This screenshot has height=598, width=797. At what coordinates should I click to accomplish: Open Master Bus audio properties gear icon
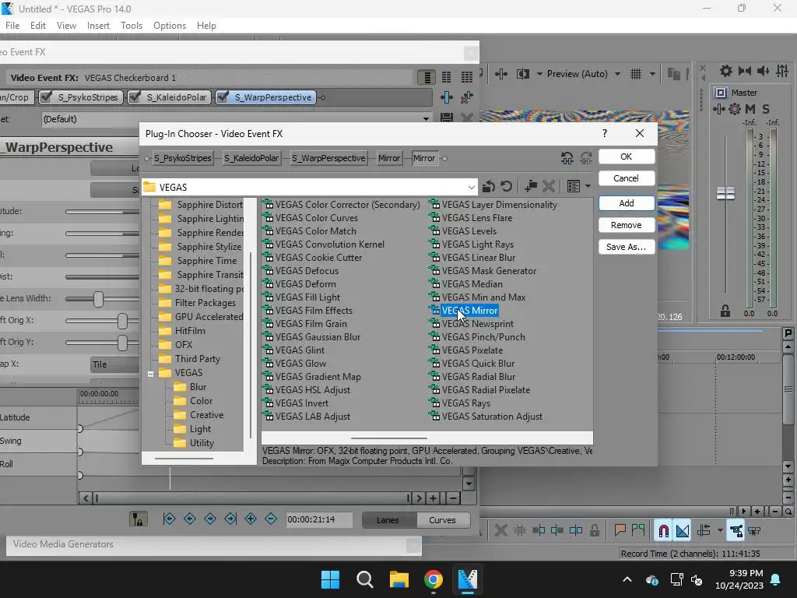726,71
